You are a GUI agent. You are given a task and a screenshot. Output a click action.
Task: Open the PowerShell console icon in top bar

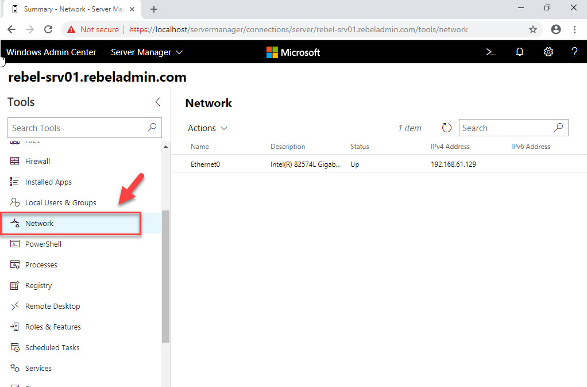491,52
